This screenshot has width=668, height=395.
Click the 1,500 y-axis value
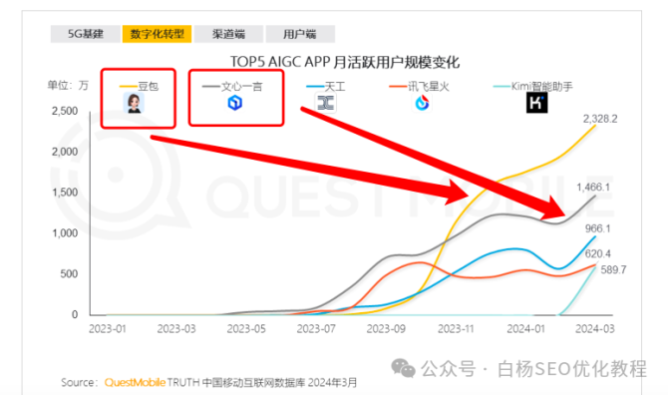[x=65, y=193]
